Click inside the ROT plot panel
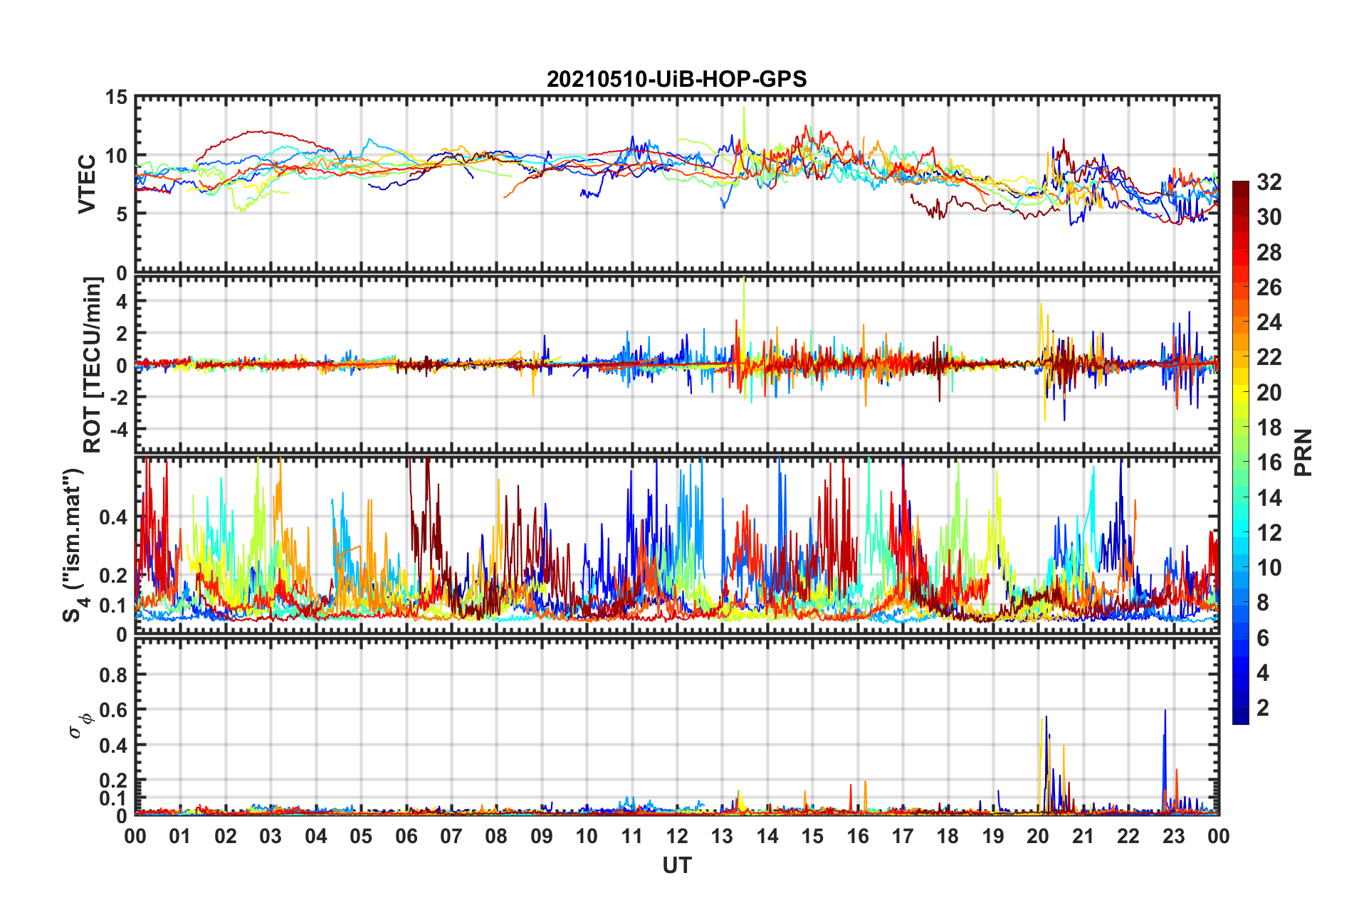 coord(676,365)
